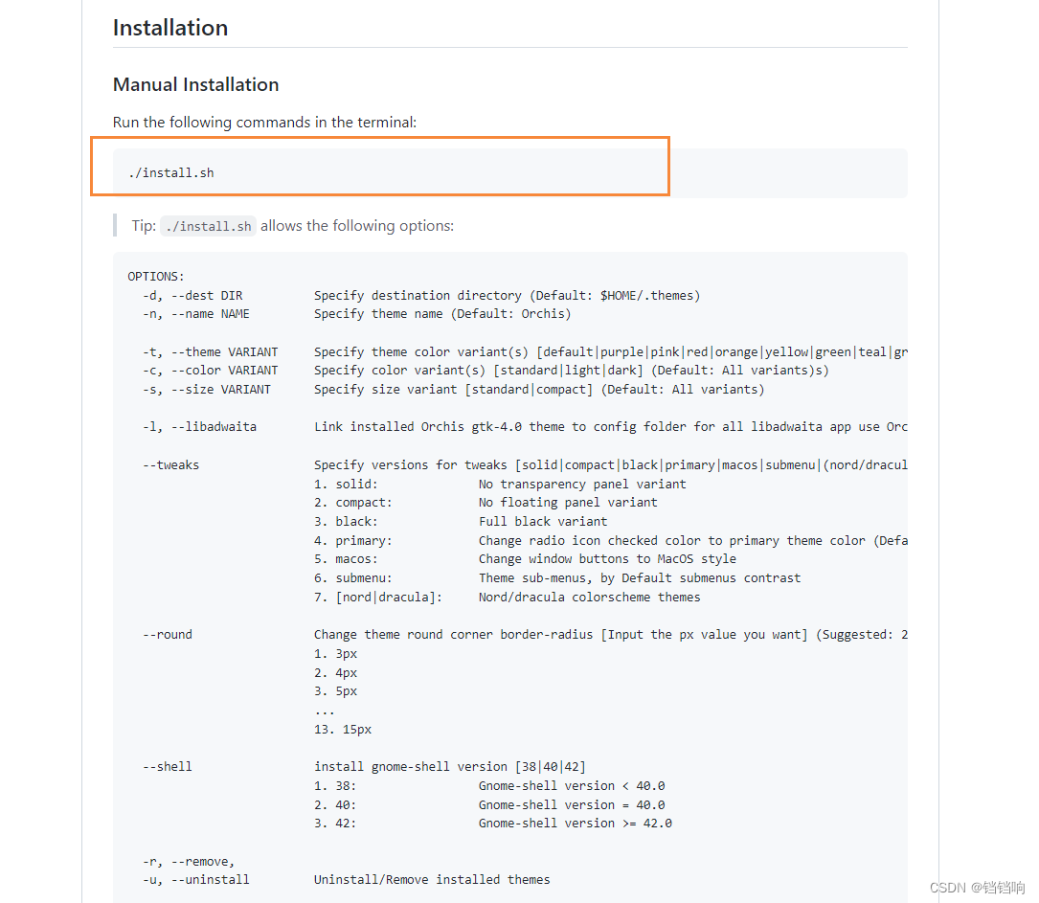Click the '-t, --theme VARIANT' option
The height and width of the screenshot is (903, 1039).
(210, 351)
